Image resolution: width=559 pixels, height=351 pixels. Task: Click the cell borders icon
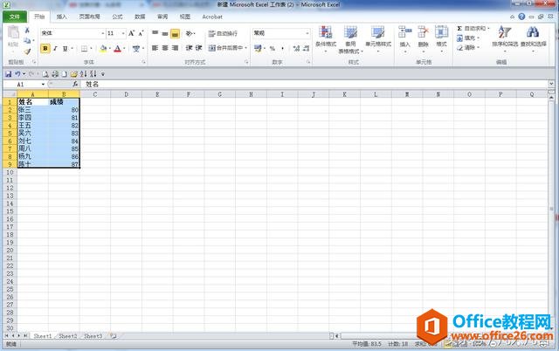[84, 48]
